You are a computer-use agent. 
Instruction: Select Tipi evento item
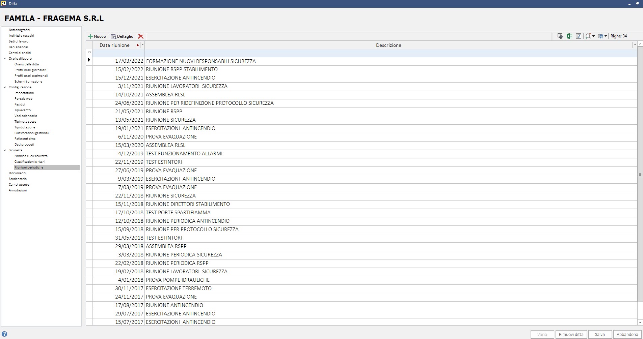click(x=23, y=110)
